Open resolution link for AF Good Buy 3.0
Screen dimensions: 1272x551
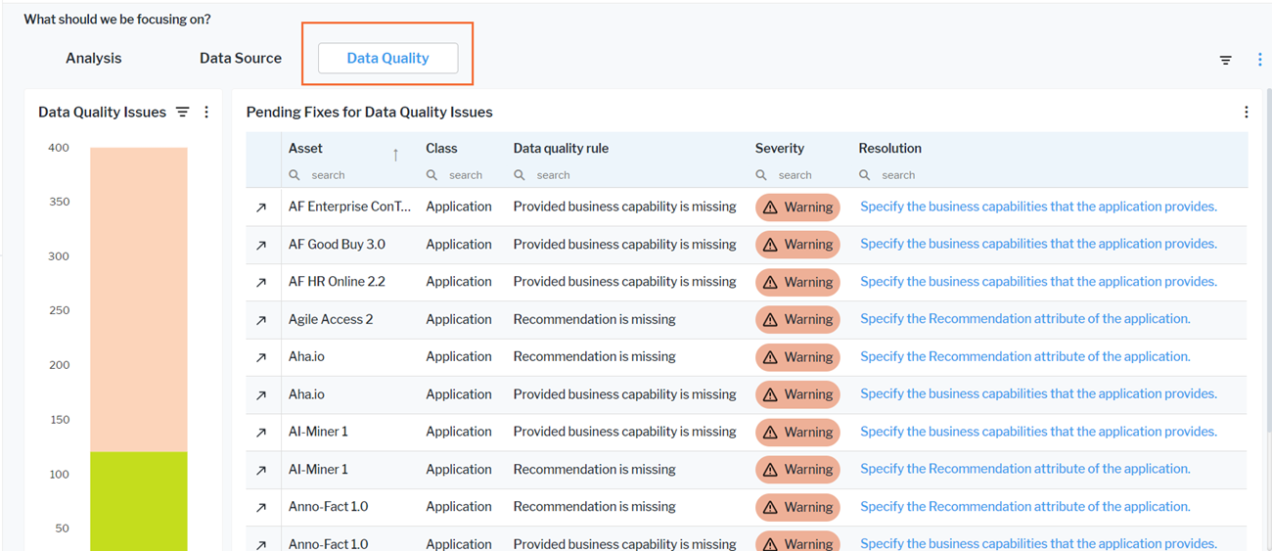tap(1038, 245)
